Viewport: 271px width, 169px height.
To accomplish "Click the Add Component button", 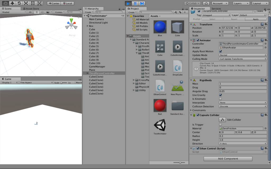I will pos(228,159).
